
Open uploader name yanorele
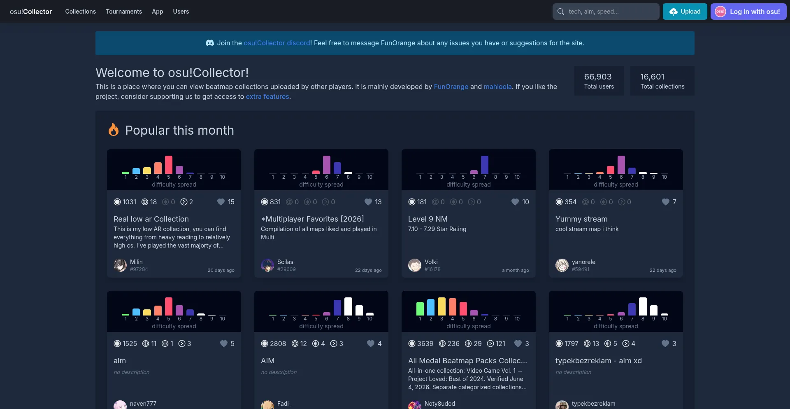[x=583, y=262]
